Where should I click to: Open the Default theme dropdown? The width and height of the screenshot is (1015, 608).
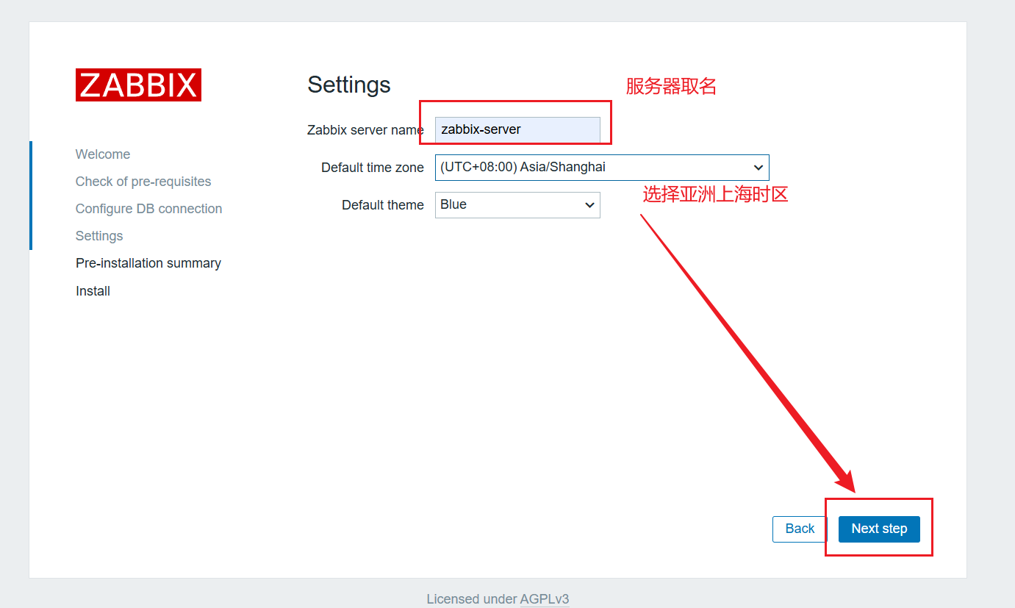(x=517, y=205)
